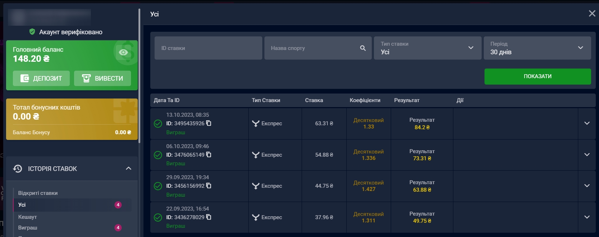This screenshot has height=237, width=599.
Task: Copy bet ID 3456156992 using copy icon
Action: pyautogui.click(x=209, y=186)
